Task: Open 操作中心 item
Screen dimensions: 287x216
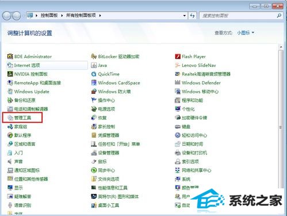Action: [103, 100]
